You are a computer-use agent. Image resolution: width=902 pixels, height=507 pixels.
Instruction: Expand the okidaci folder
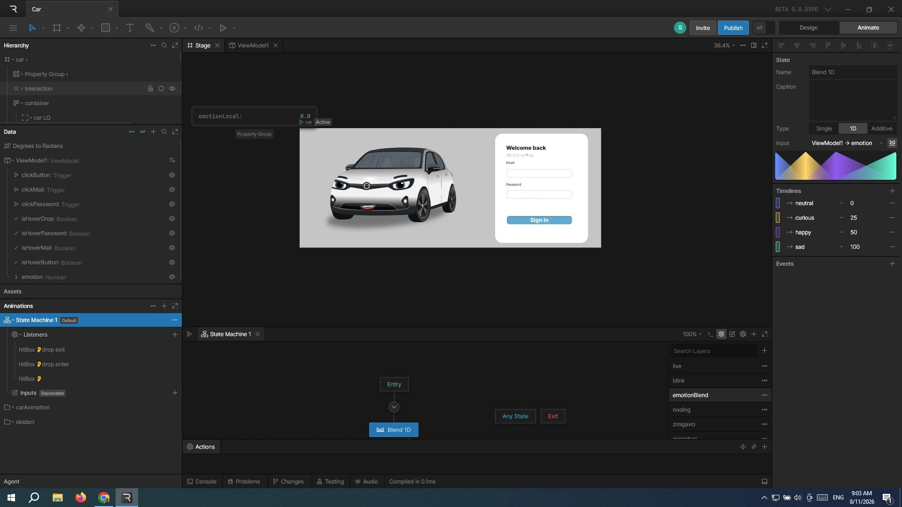coord(13,422)
